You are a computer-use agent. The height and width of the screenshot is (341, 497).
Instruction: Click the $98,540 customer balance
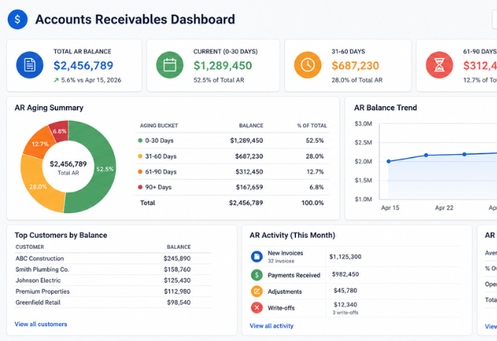[179, 302]
